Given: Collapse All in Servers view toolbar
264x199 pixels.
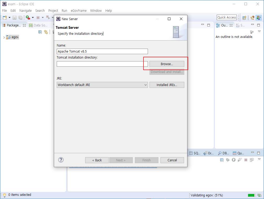Looking at the screenshot, I should point(222,160).
